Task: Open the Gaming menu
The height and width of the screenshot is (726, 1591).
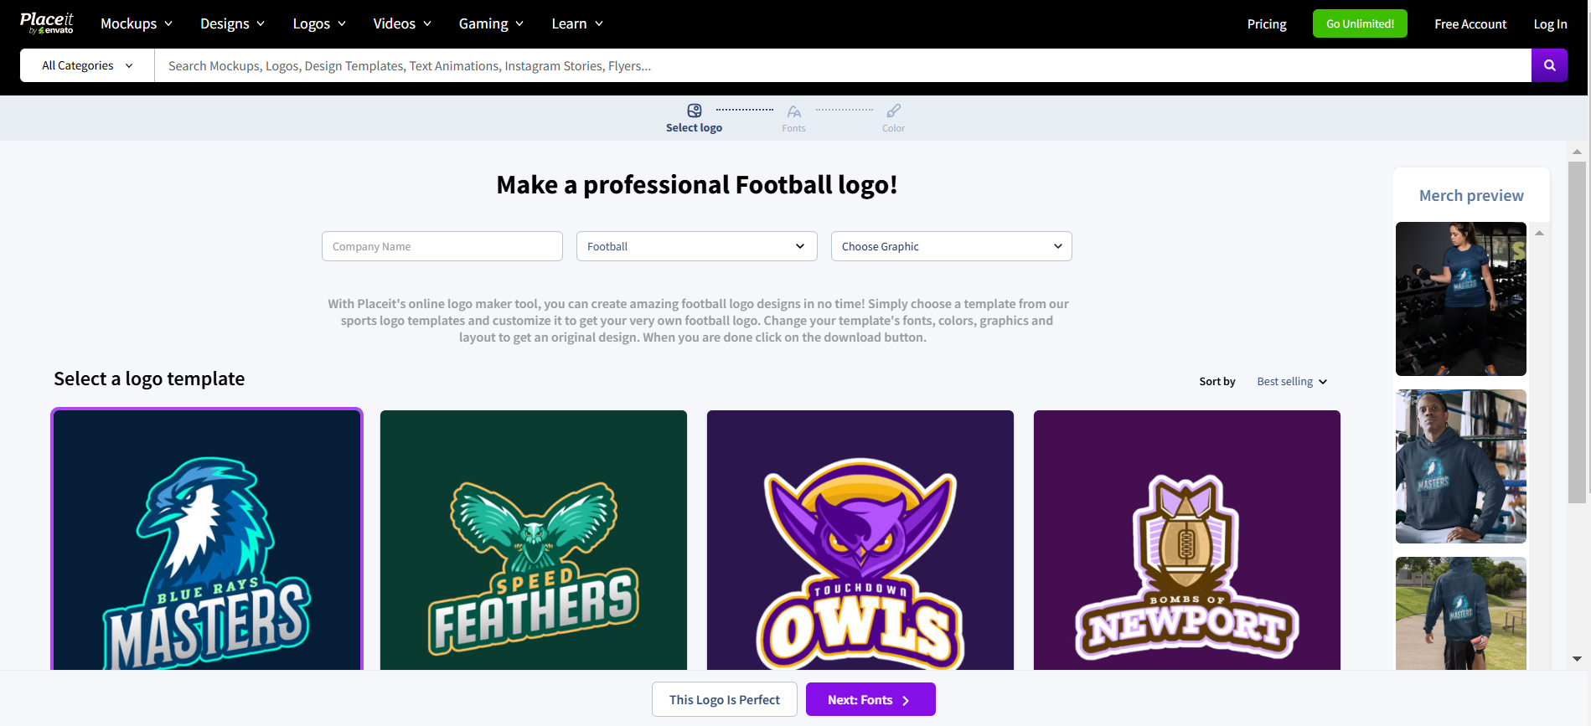Action: coord(491,23)
